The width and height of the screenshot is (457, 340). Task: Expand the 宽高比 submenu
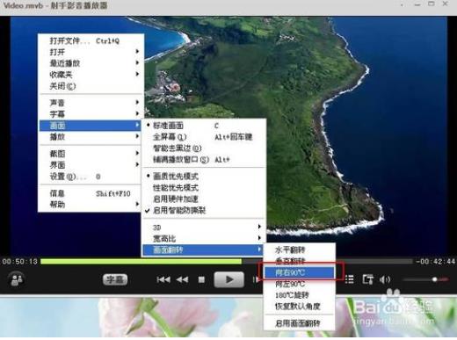click(204, 238)
